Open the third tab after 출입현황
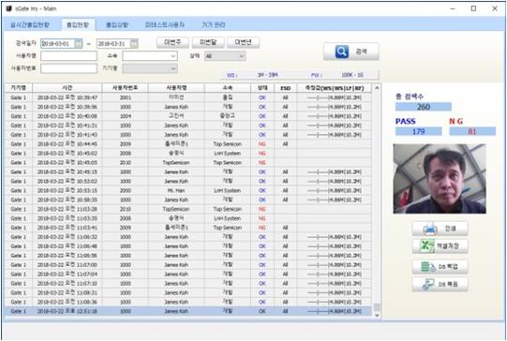This screenshot has height=341, width=507. pyautogui.click(x=117, y=24)
